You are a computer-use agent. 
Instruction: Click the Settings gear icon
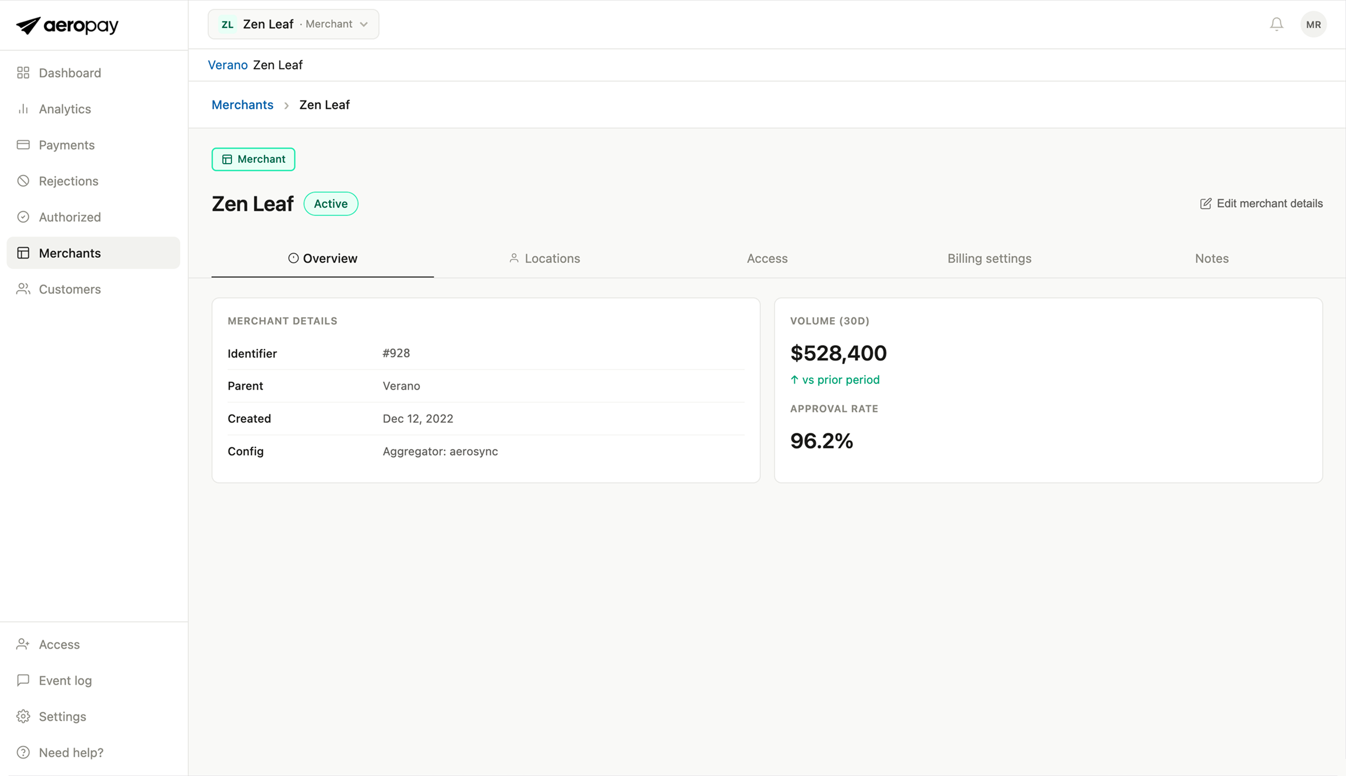pyautogui.click(x=23, y=716)
